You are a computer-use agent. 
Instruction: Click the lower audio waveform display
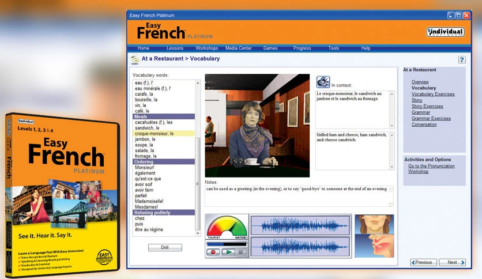(300, 246)
